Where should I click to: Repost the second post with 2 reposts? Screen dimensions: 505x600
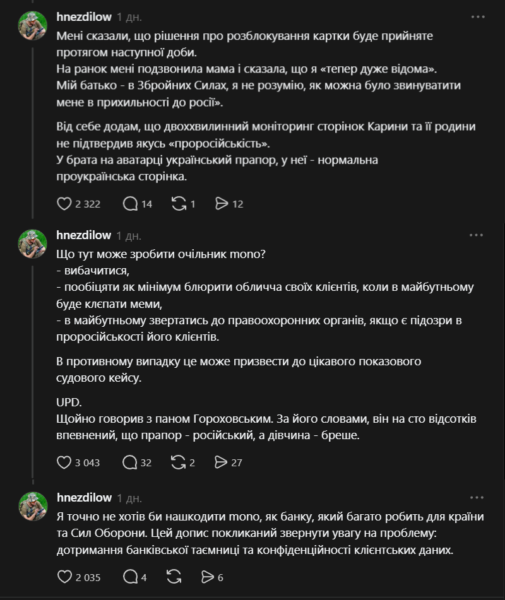(179, 462)
